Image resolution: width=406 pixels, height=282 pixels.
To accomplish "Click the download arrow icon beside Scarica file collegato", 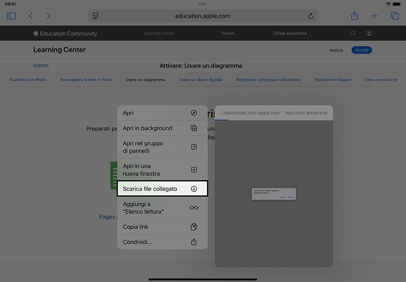I will (x=194, y=189).
